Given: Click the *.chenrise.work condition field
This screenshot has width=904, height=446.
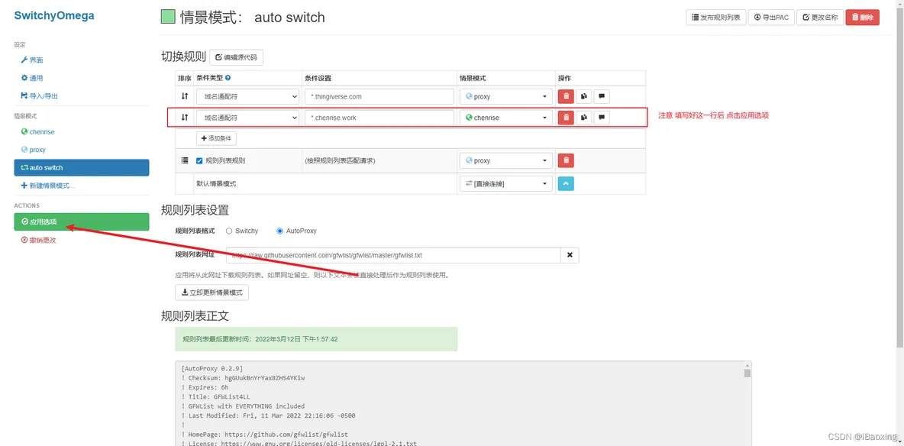Looking at the screenshot, I should tap(379, 118).
